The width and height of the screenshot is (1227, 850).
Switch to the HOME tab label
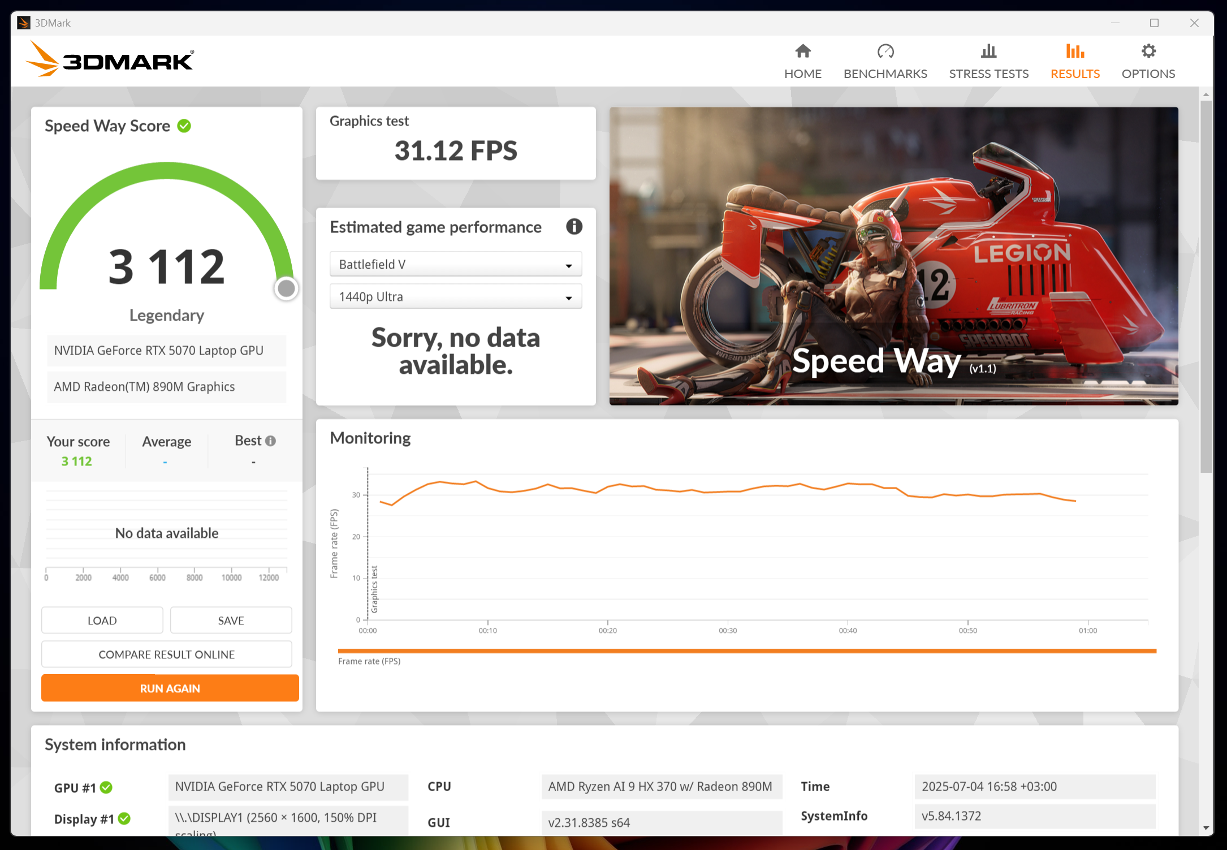[x=802, y=74]
